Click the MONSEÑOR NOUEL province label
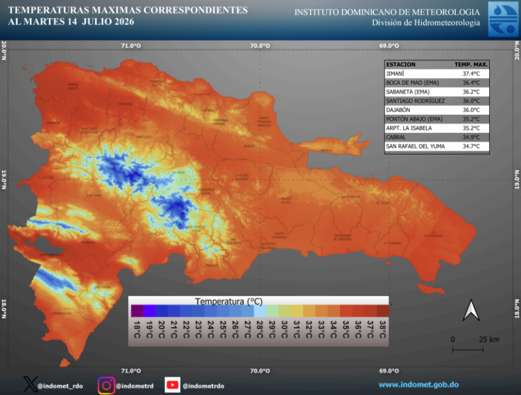 pos(206,191)
